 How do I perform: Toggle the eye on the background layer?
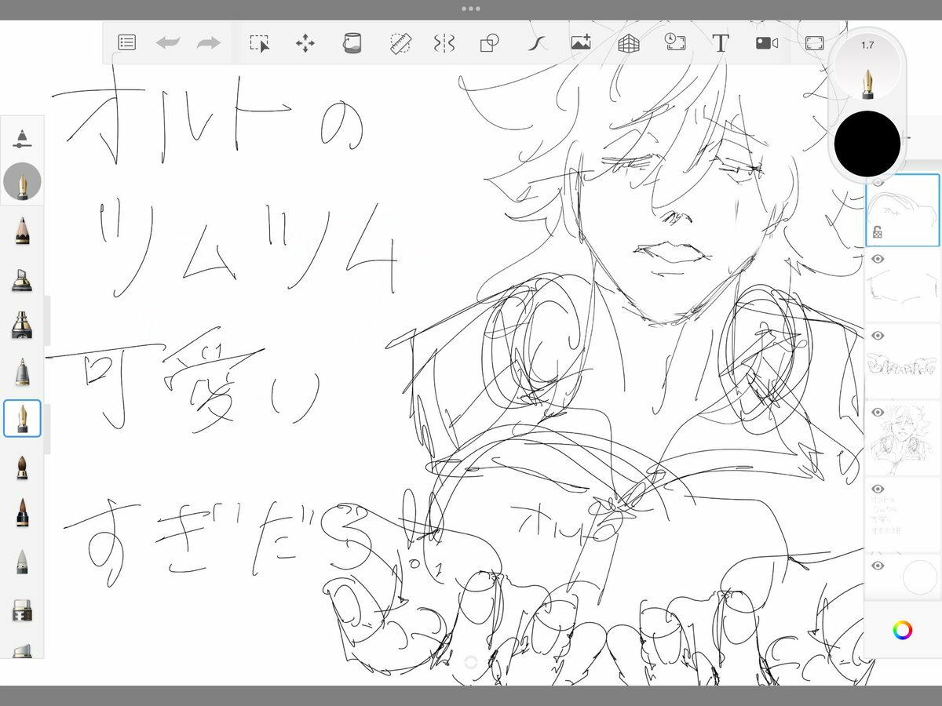tap(878, 566)
